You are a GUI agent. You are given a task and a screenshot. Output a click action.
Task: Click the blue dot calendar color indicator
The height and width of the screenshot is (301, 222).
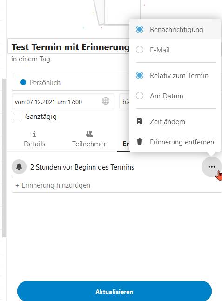pyautogui.click(x=23, y=82)
